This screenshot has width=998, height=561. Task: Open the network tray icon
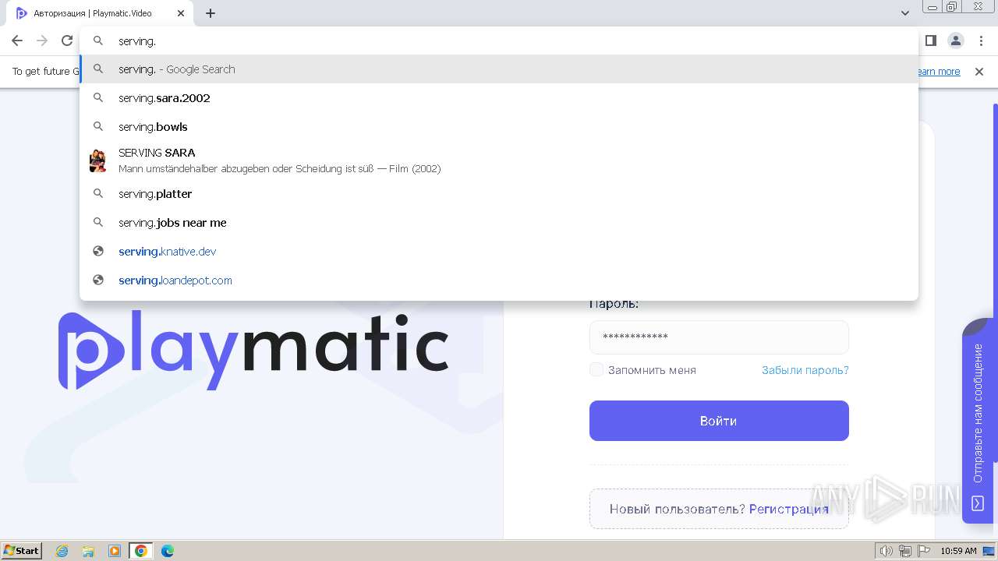(x=905, y=551)
